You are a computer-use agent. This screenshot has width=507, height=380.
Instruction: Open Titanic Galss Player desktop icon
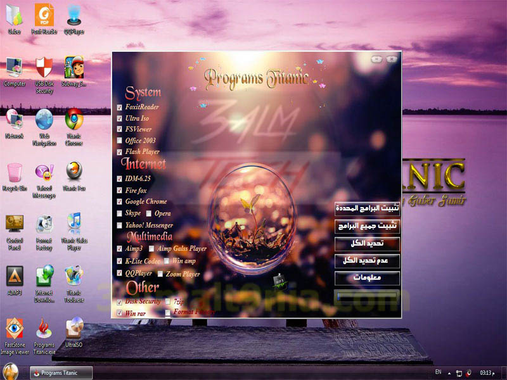coord(74,232)
